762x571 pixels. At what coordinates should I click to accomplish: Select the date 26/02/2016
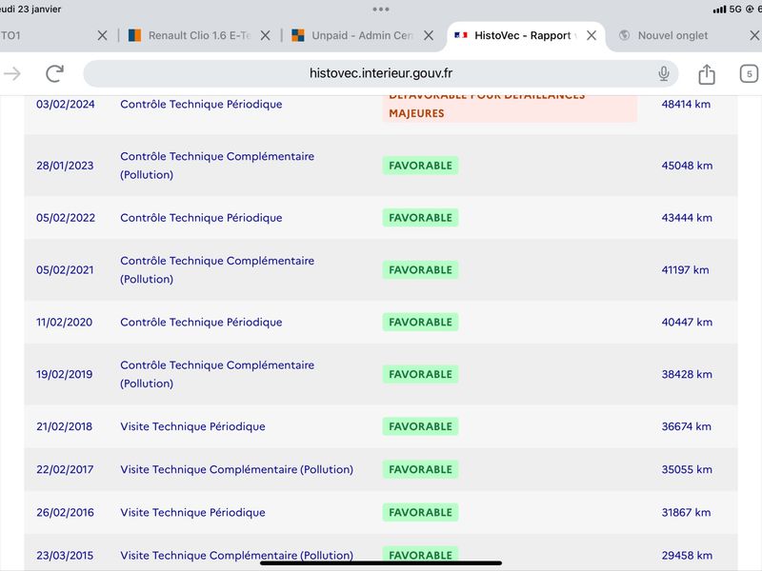[65, 512]
